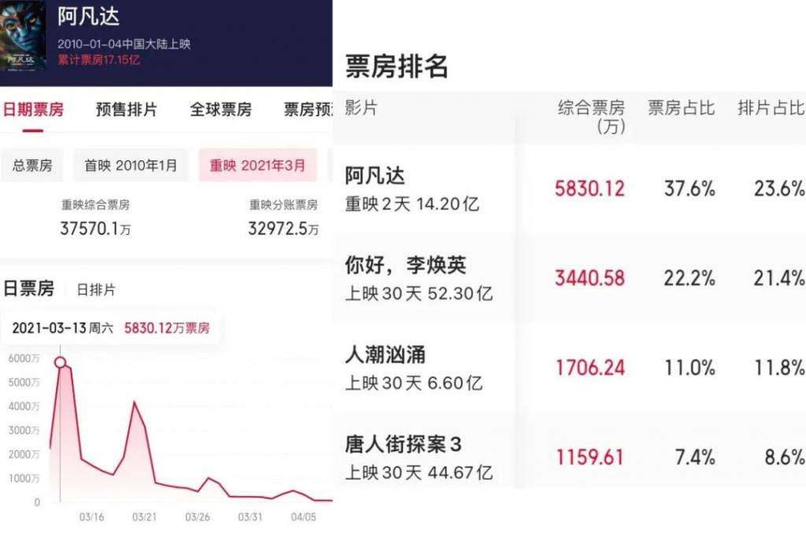Viewport: 806px width, 540px height.
Task: Click the 日票房 chart heading
Action: [29, 288]
